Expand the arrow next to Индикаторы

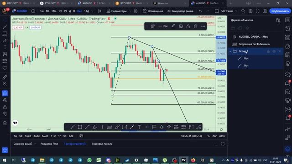[130, 11]
